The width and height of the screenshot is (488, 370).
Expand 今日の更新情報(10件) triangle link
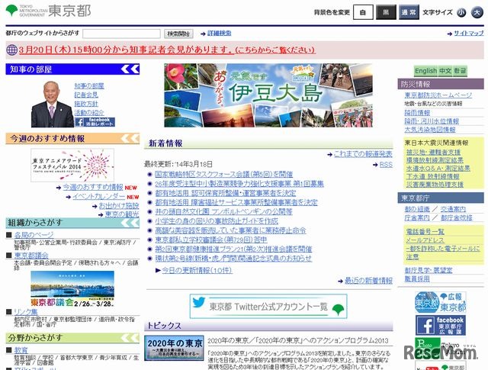pos(197,270)
